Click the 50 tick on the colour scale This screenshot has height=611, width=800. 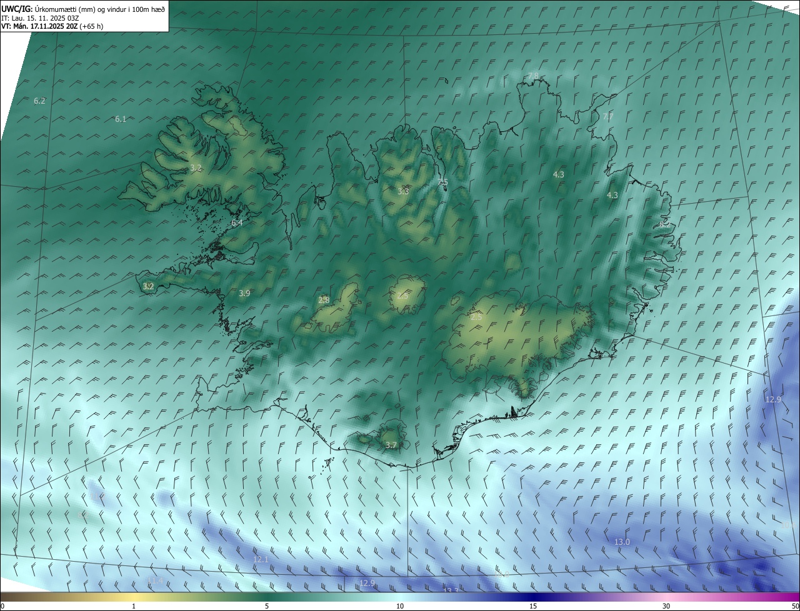795,606
